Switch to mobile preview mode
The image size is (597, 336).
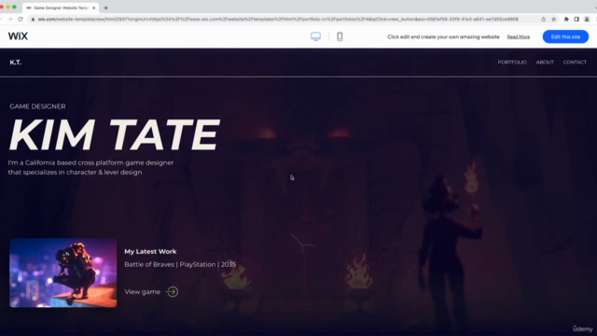point(340,36)
